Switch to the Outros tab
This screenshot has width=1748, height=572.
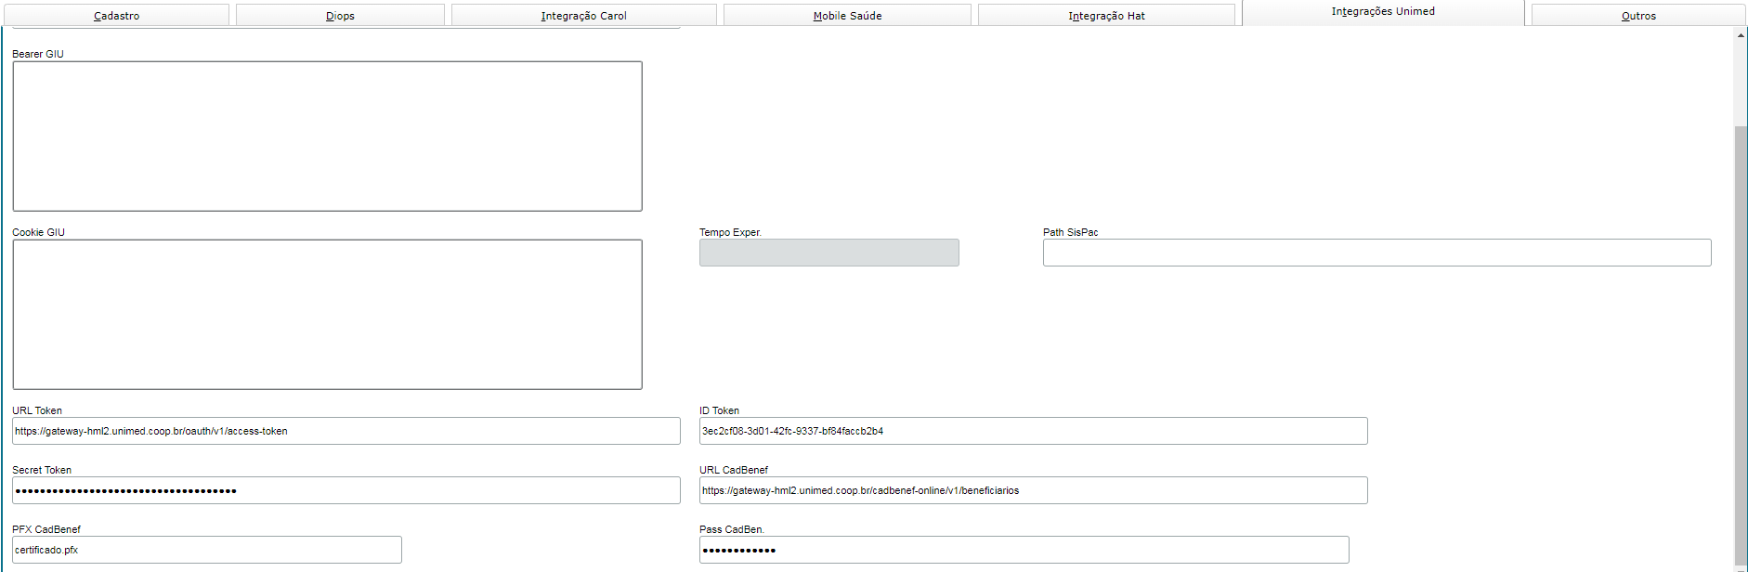1638,16
